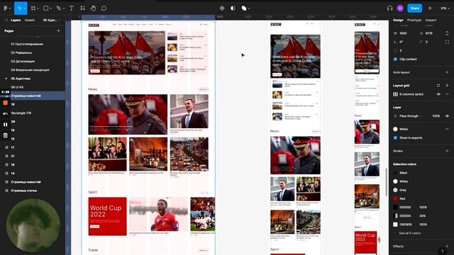Click the Grey selection color swatch
Screen dimensions: 454x255
pyautogui.click(x=395, y=190)
